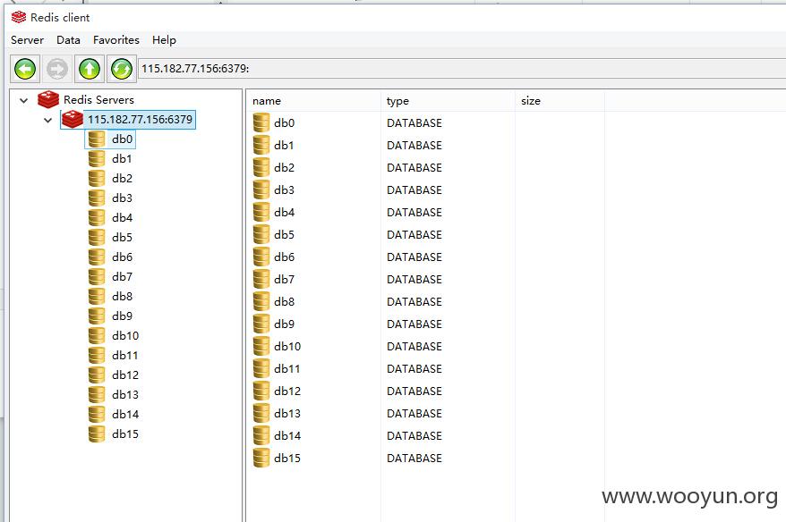Select the db7 name in the list
786x522 pixels.
click(284, 279)
